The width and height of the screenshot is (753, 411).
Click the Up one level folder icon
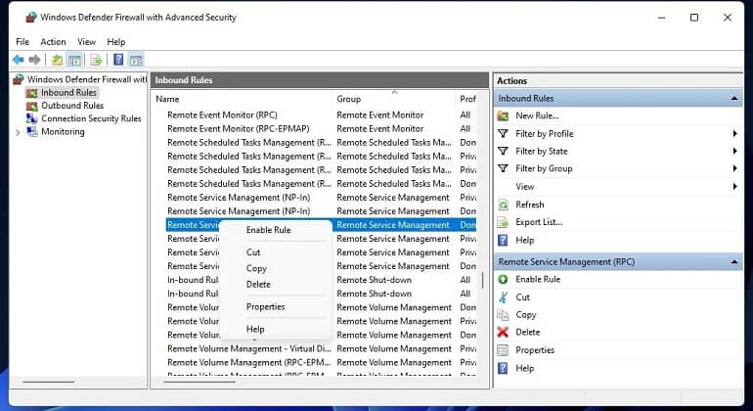(x=57, y=60)
